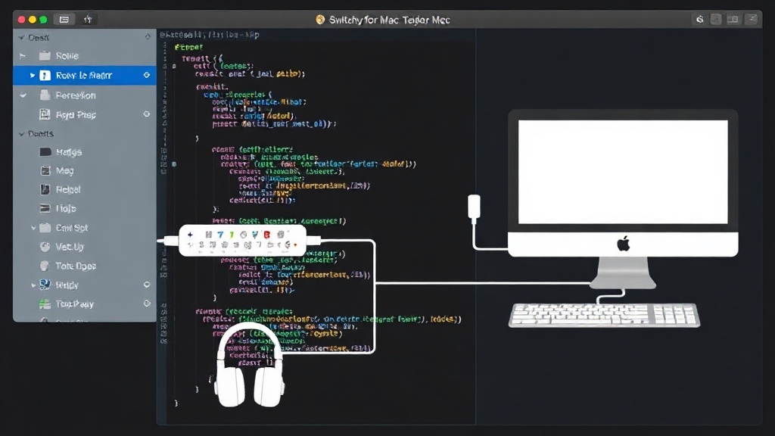Click the orange dot in the floating toolbar
775x436 pixels.
(296, 244)
